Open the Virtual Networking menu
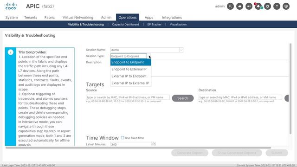 point(78,18)
